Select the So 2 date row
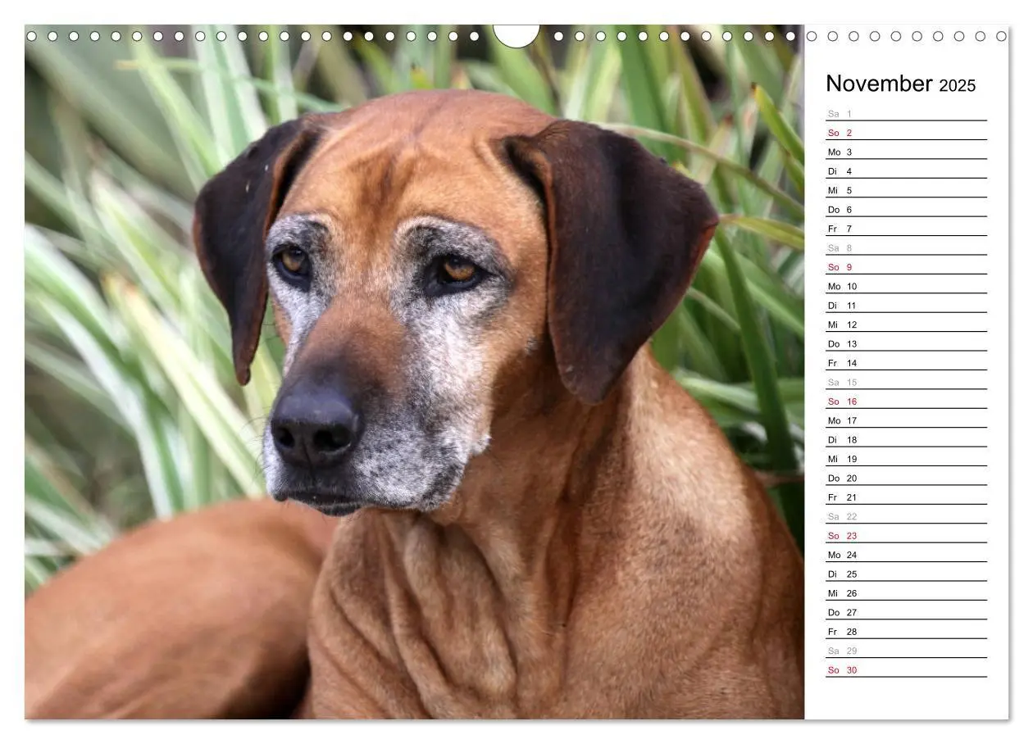 pos(906,133)
